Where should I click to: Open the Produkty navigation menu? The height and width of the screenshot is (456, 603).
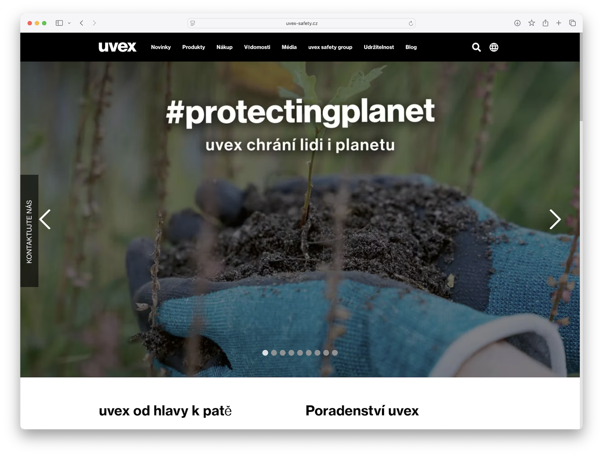tap(194, 47)
